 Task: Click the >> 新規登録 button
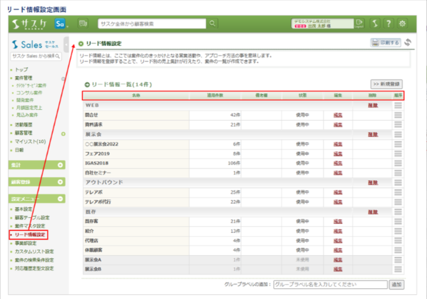387,84
